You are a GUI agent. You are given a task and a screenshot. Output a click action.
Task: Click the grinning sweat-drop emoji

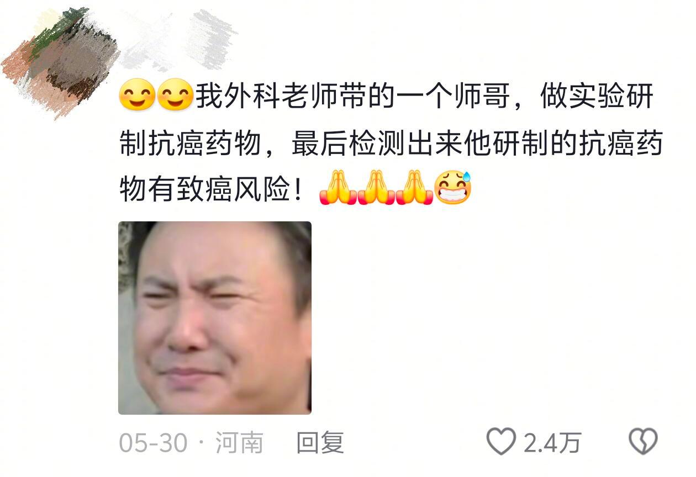point(453,189)
